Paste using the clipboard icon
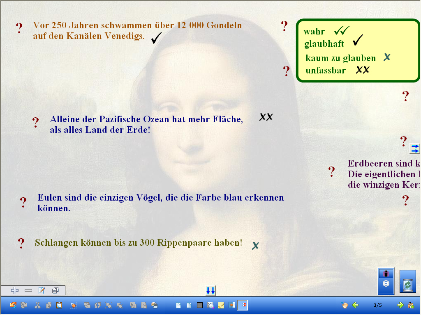This screenshot has height=315, width=421. pos(59,305)
